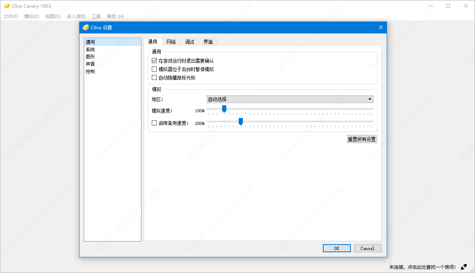Toggle 在游戏运行时退出需要确认 checkbox
This screenshot has height=273, width=475.
point(154,61)
